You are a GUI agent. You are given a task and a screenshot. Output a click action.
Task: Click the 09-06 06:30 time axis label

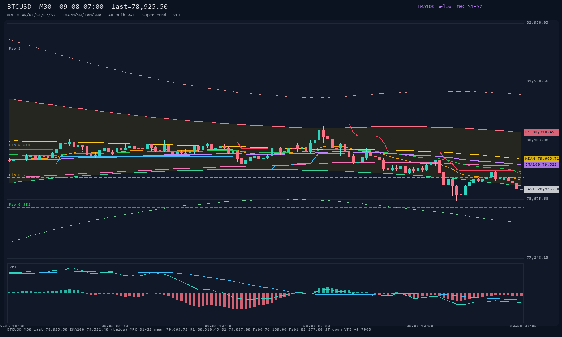115,326
